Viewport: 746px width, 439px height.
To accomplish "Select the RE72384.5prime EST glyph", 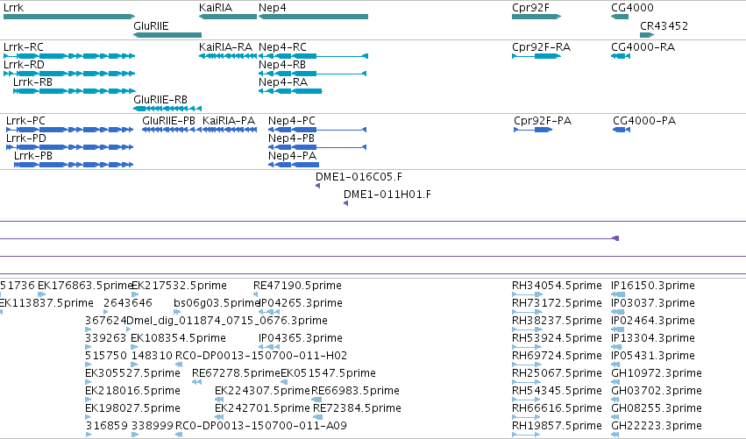I will [317, 417].
